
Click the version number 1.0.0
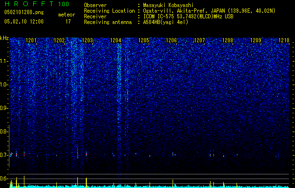coord(64,4)
